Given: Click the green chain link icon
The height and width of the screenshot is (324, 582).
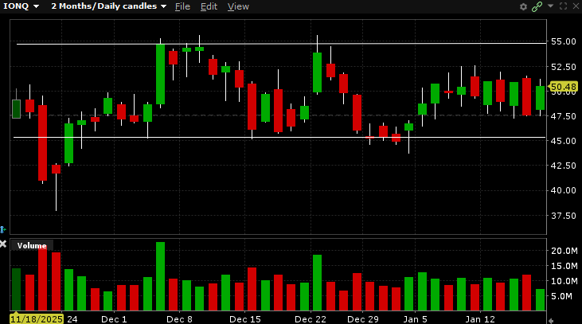Looking at the screenshot, I should coord(537,6).
